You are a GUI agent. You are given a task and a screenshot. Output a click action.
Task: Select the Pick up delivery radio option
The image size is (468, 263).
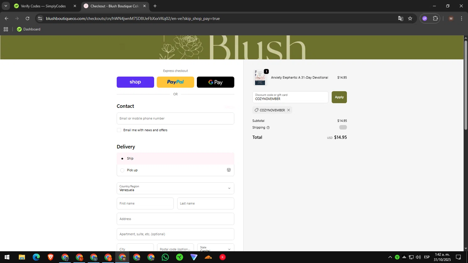122,170
